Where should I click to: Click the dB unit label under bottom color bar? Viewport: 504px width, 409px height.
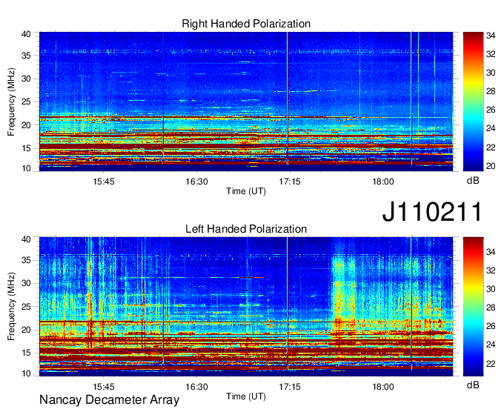point(473,385)
